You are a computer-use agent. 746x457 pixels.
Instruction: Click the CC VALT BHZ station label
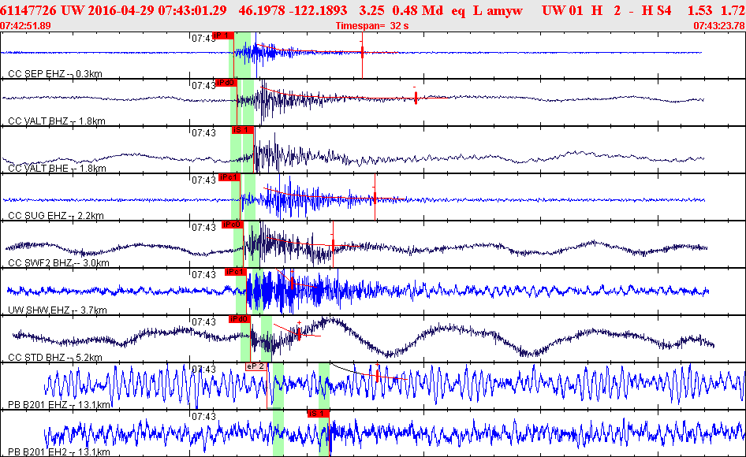click(x=57, y=121)
